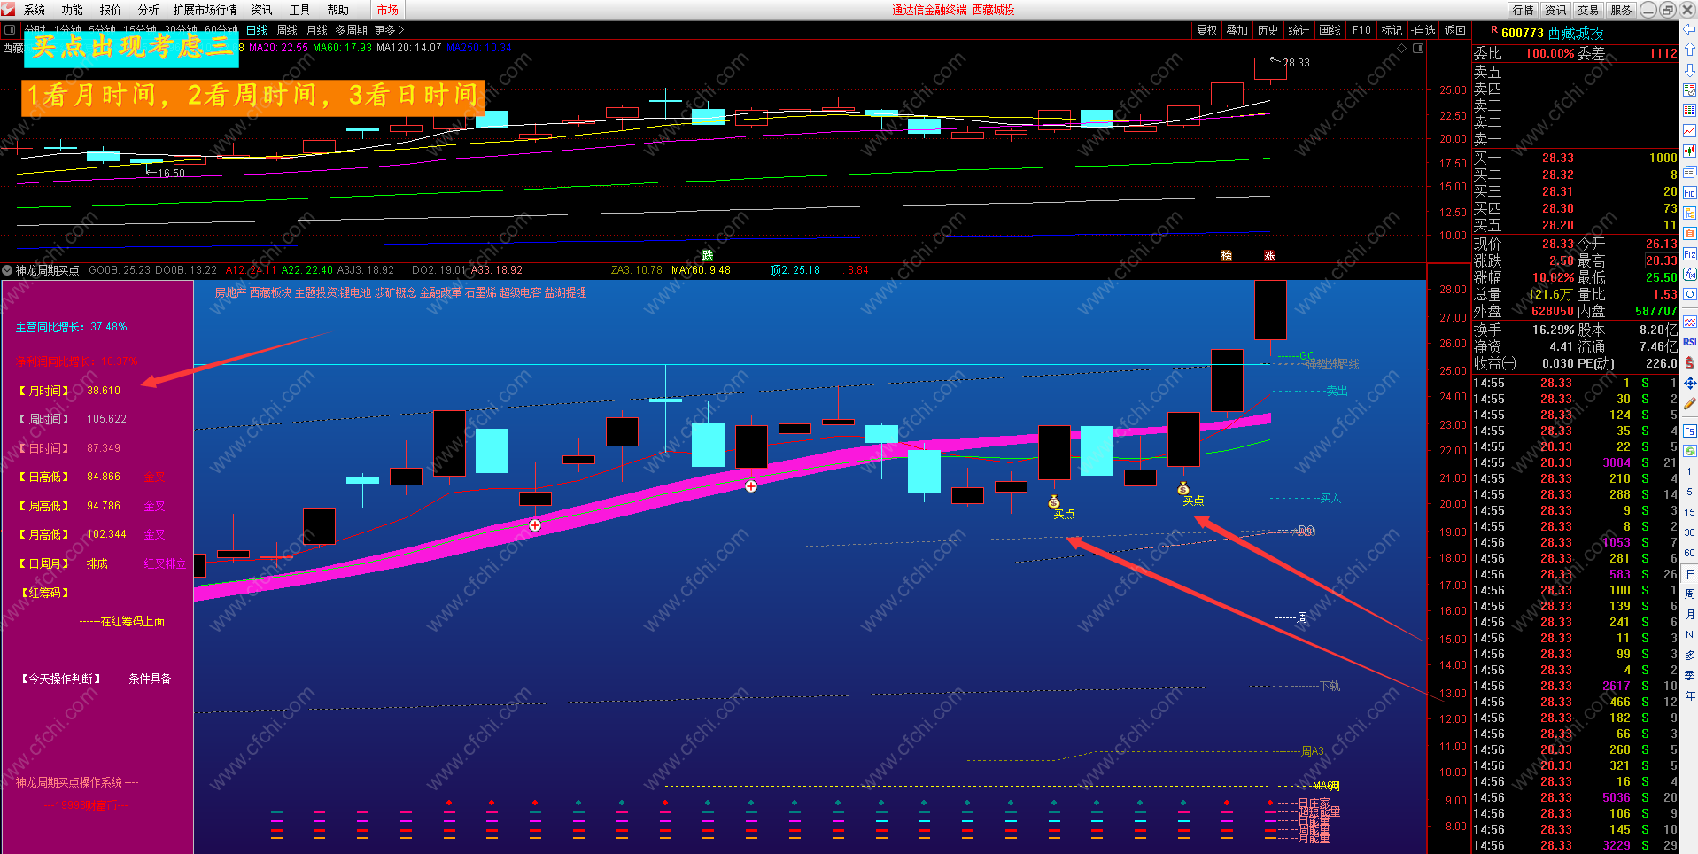
Task: Open the 标记 marking options
Action: pos(1392,30)
